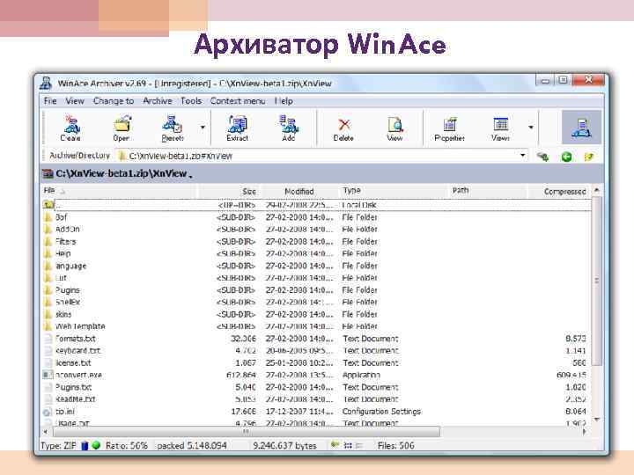
Task: Select the Formats.txt file
Action: 316,338
